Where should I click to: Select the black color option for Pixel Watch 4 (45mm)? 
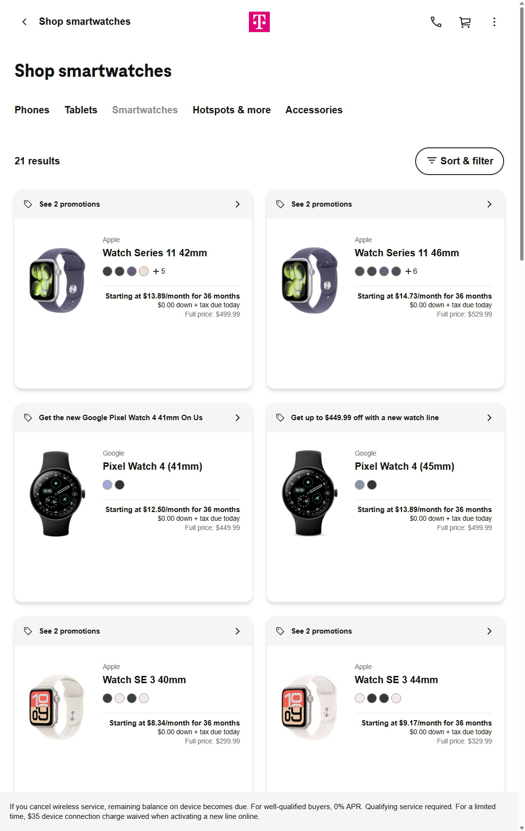[372, 484]
